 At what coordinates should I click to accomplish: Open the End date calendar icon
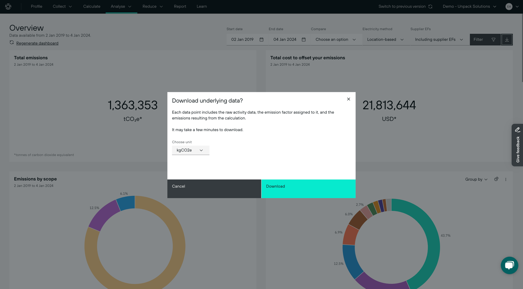[x=303, y=39]
